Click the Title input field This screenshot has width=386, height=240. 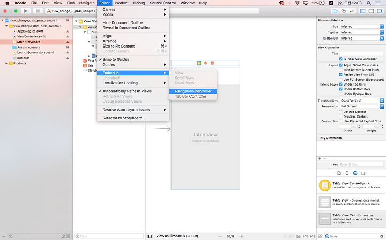361,53
